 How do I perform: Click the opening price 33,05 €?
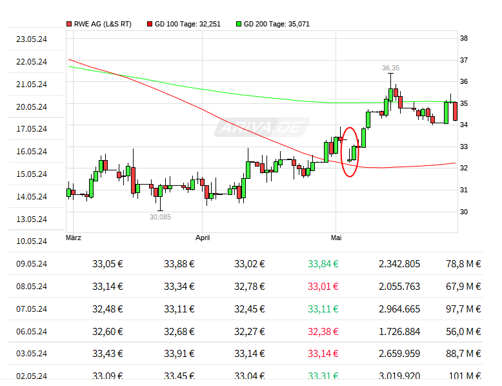(108, 263)
